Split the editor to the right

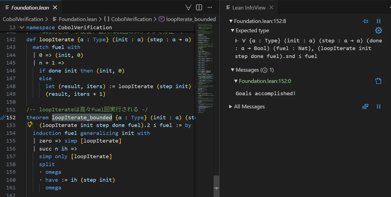click(x=199, y=7)
